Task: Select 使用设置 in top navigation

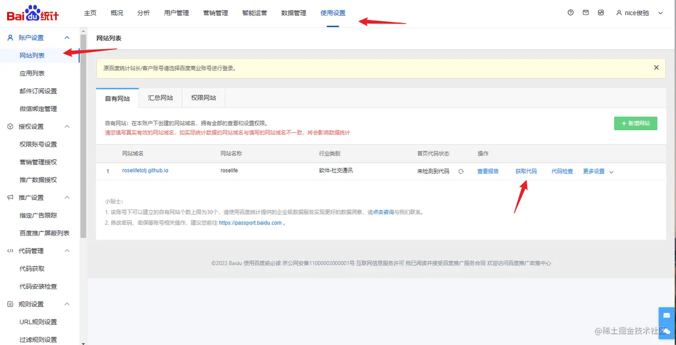Action: coord(333,13)
